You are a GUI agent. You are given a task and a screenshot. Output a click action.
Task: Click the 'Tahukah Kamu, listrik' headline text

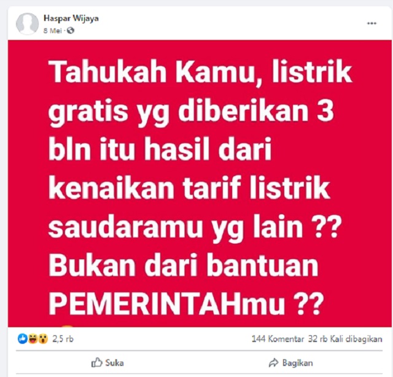[x=201, y=71]
